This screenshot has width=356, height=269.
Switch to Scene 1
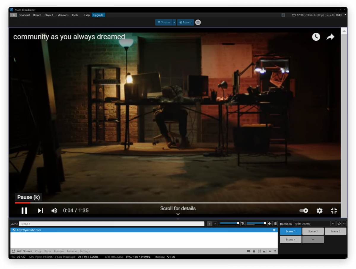point(290,231)
